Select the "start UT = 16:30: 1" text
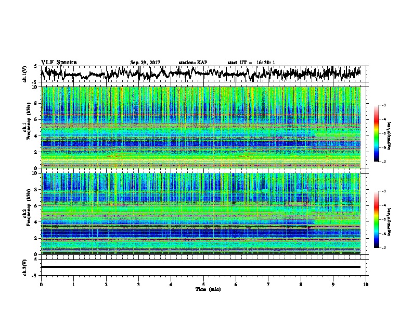 coord(251,63)
